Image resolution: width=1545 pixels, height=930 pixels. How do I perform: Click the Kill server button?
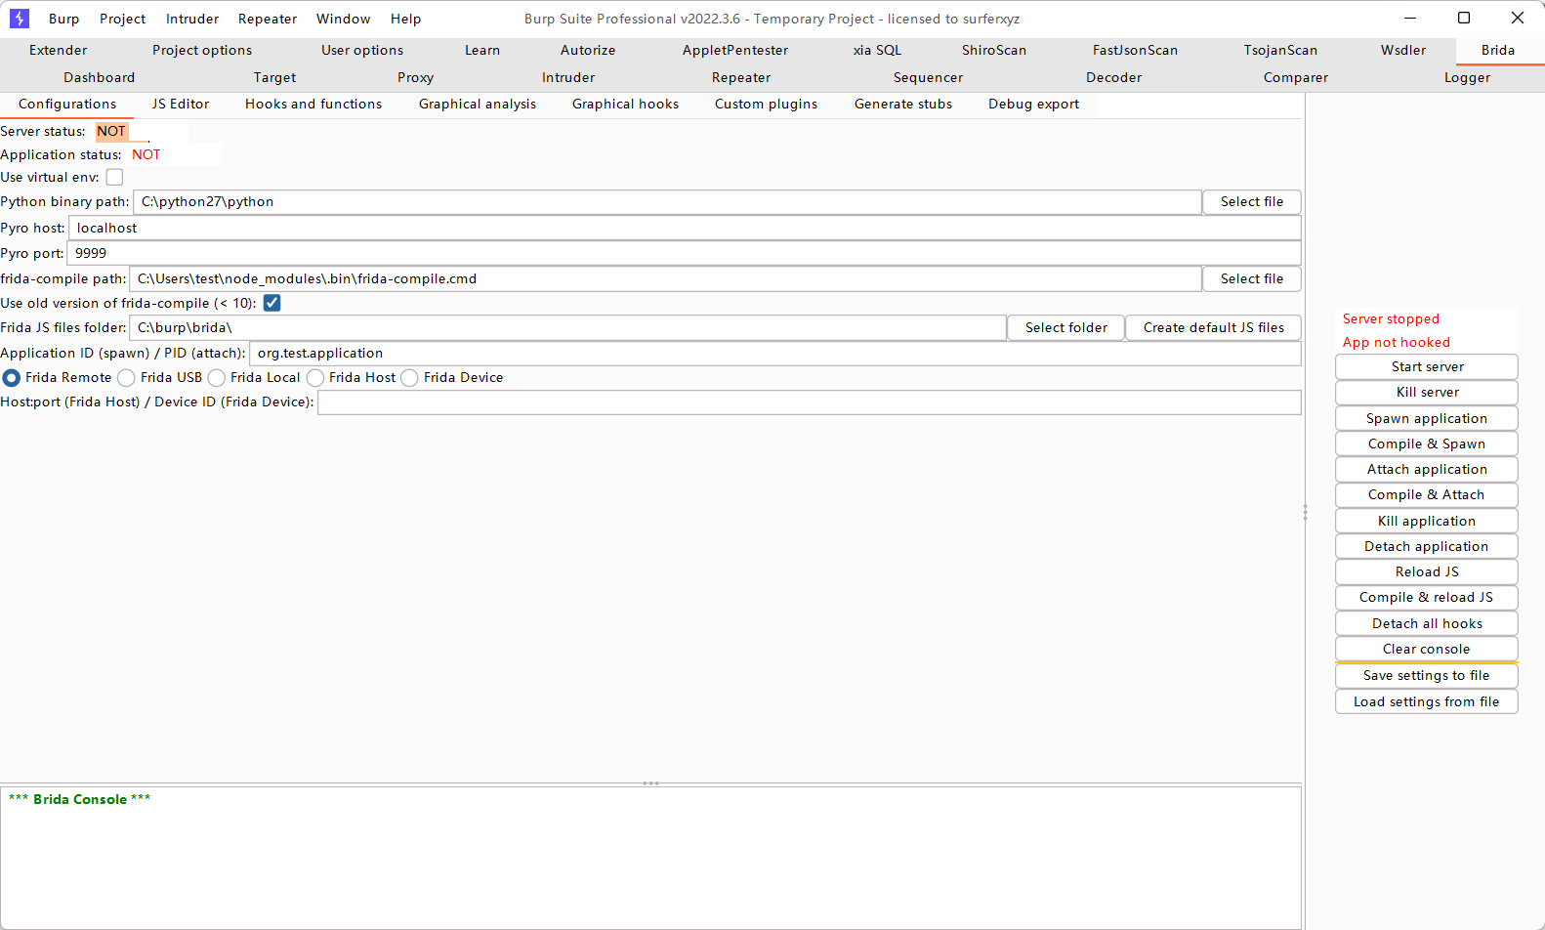pos(1427,393)
